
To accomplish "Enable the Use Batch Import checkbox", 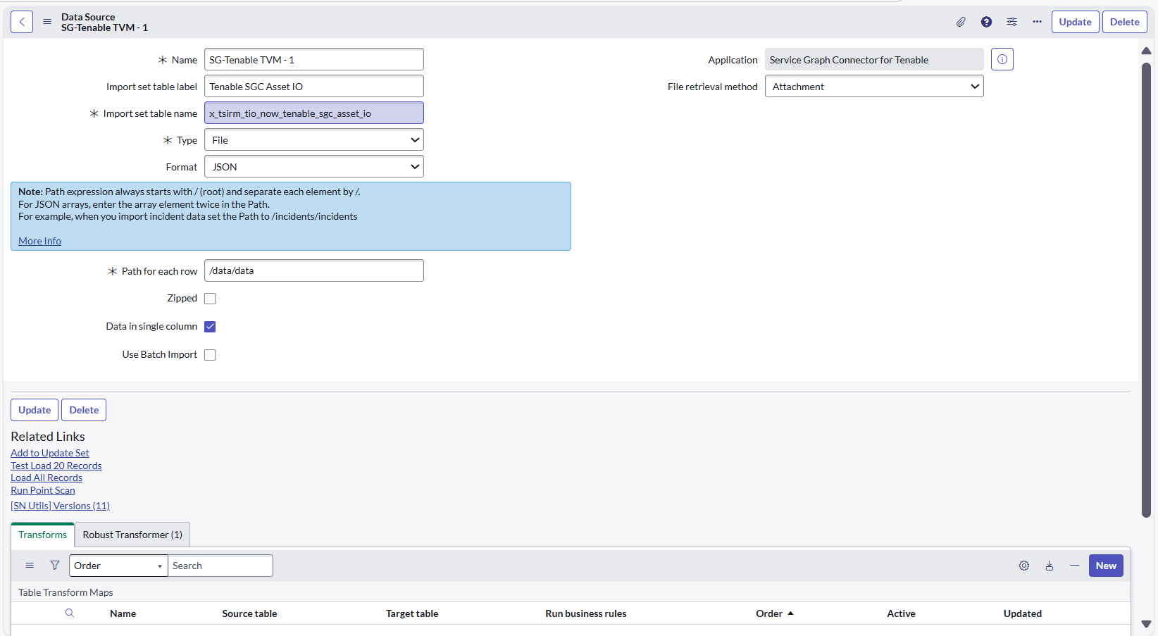I will point(210,354).
